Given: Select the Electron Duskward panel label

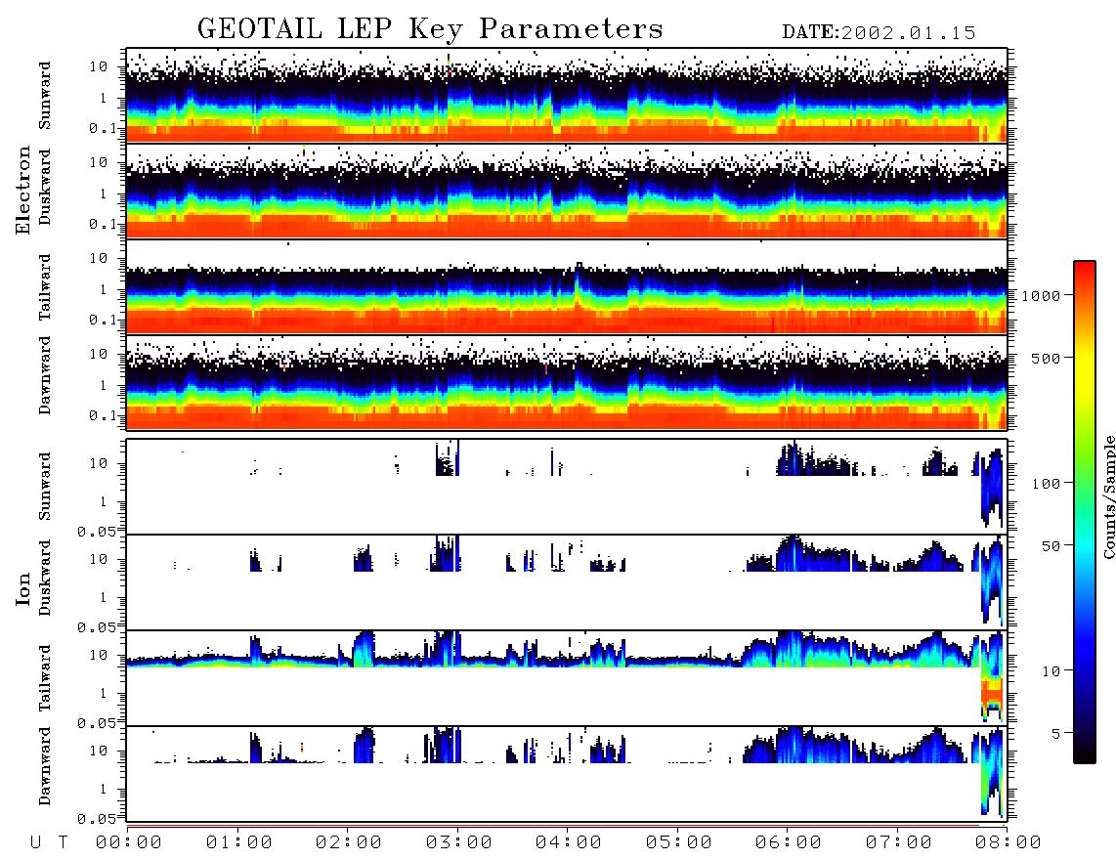Looking at the screenshot, I should (45, 188).
